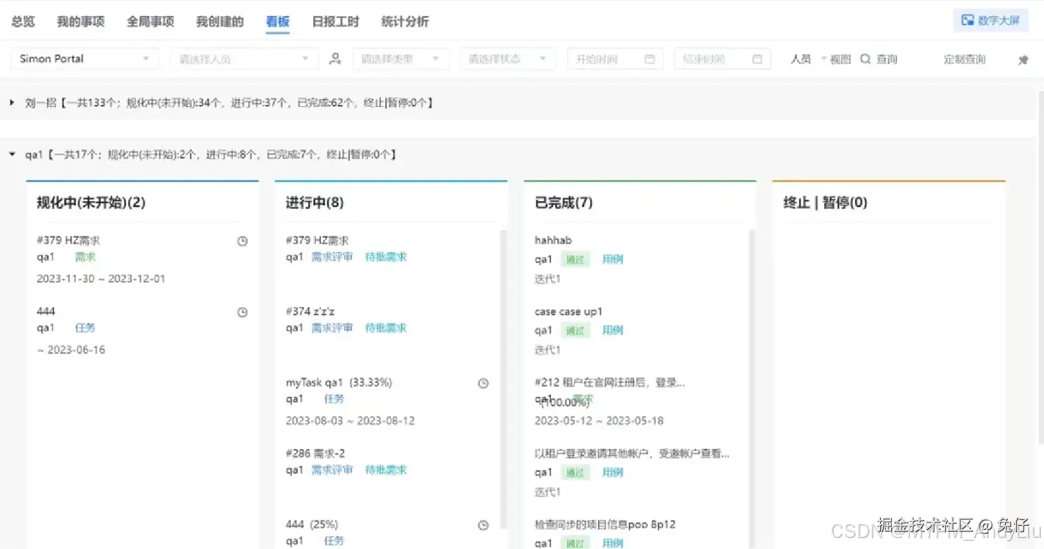Switch to the 日报工时 tab
The width and height of the screenshot is (1044, 549).
click(x=335, y=21)
